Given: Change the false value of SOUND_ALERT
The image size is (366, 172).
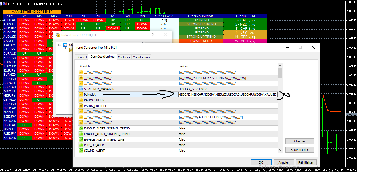Looking at the screenshot, I should click(x=228, y=151).
